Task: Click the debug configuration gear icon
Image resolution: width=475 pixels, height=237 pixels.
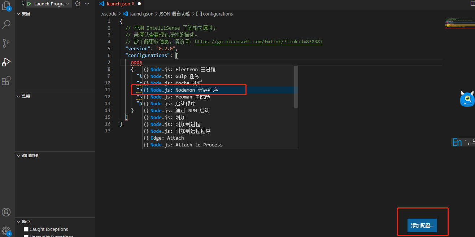Action: (x=77, y=3)
